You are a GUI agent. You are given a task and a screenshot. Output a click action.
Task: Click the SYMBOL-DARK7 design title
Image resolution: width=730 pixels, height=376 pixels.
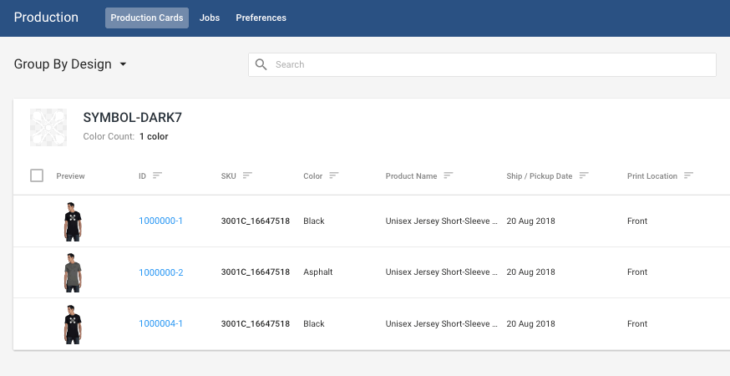(x=132, y=118)
